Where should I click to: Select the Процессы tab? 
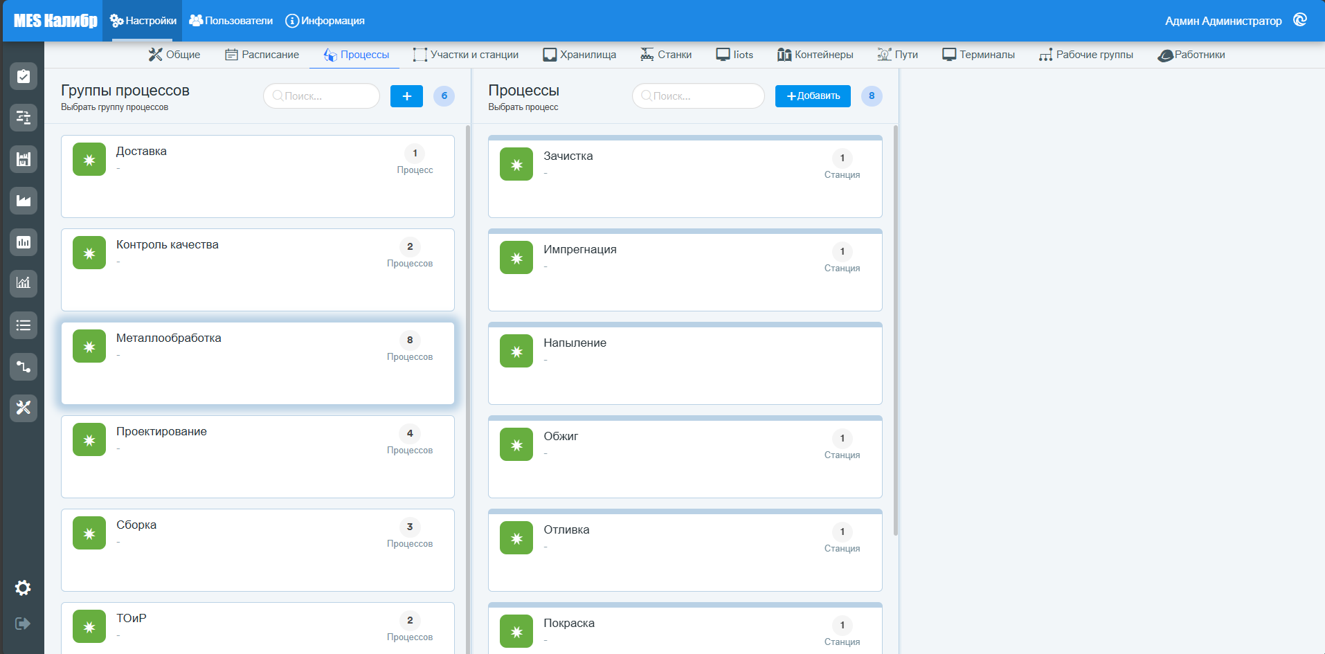coord(356,55)
